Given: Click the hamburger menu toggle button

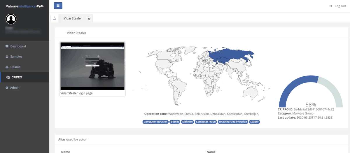Looking at the screenshot, I should 58,6.
